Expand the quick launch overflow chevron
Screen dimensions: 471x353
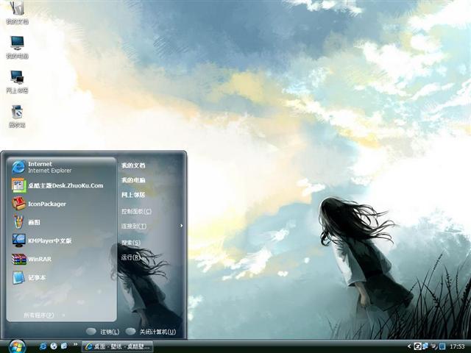click(75, 344)
